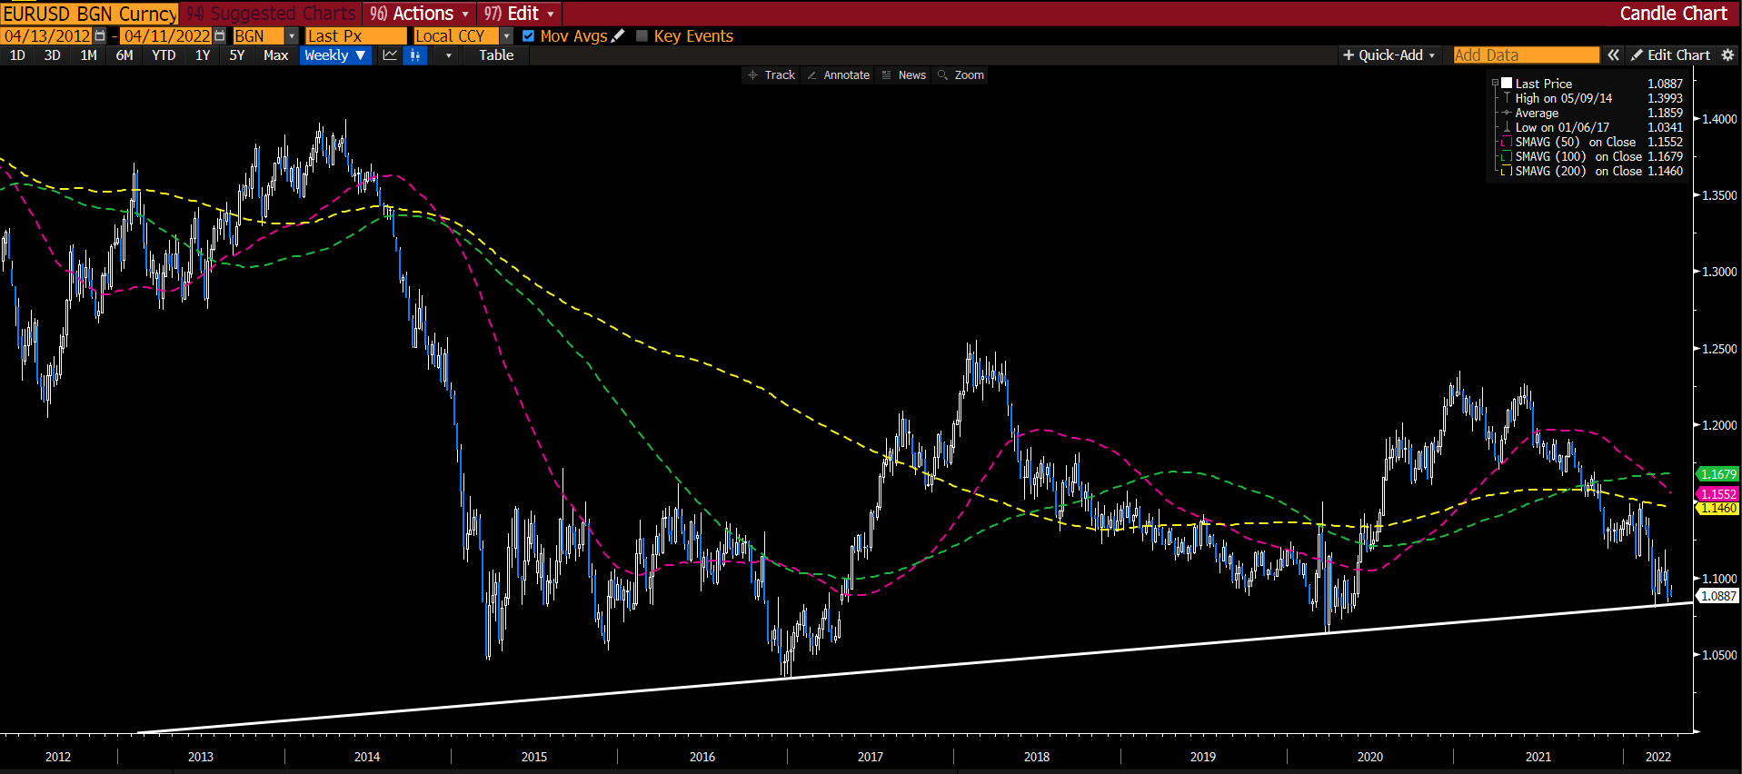Click the EURUSD BGN Curncy security field
The height and width of the screenshot is (774, 1742).
point(89,14)
